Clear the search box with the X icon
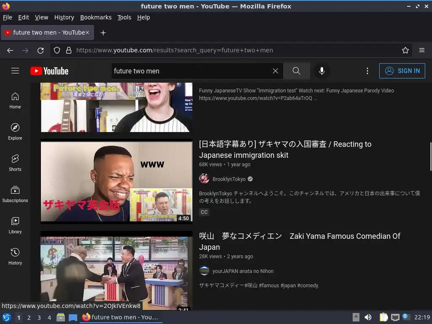This screenshot has width=432, height=324. click(275, 71)
